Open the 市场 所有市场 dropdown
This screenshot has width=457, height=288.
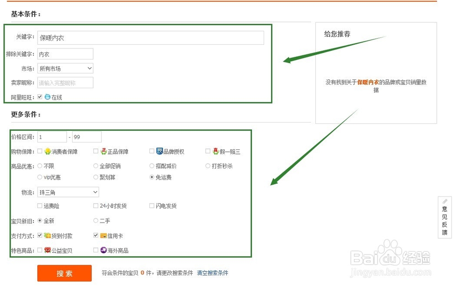pos(65,68)
